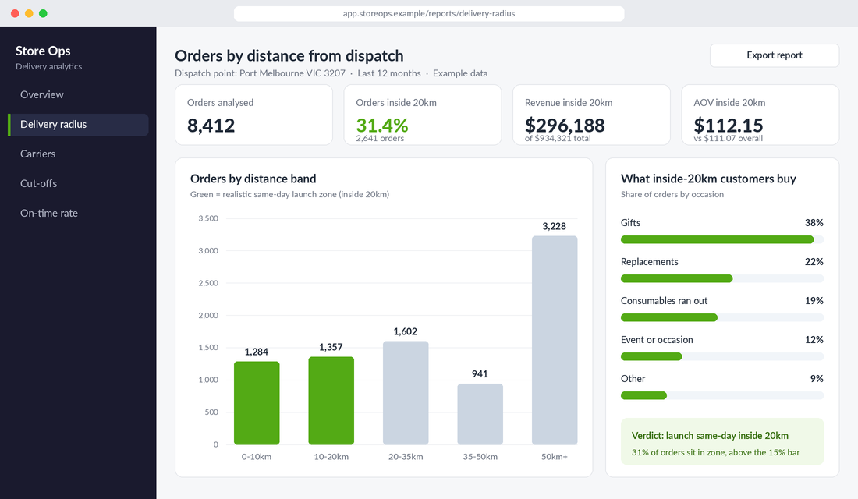858x499 pixels.
Task: Open the Orders analysed 8,412 card
Action: (254, 115)
